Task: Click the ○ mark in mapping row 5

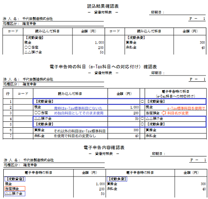Action: (142, 124)
